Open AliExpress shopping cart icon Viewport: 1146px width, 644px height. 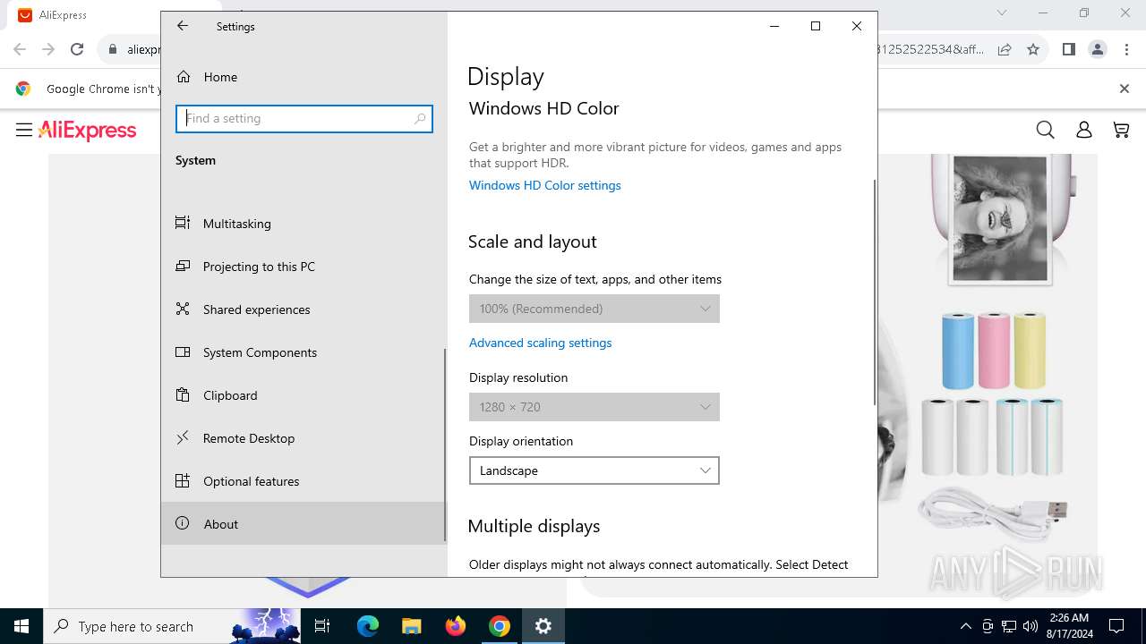1121,131
